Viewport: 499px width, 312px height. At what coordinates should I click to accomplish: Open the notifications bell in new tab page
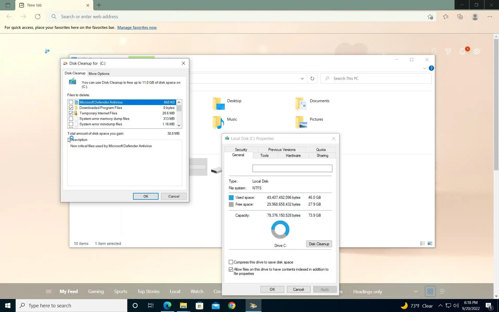(462, 51)
